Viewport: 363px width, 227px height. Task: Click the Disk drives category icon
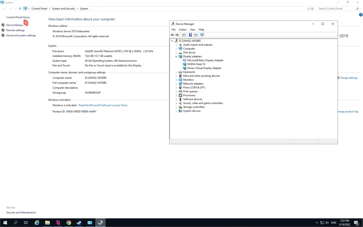pyautogui.click(x=180, y=52)
